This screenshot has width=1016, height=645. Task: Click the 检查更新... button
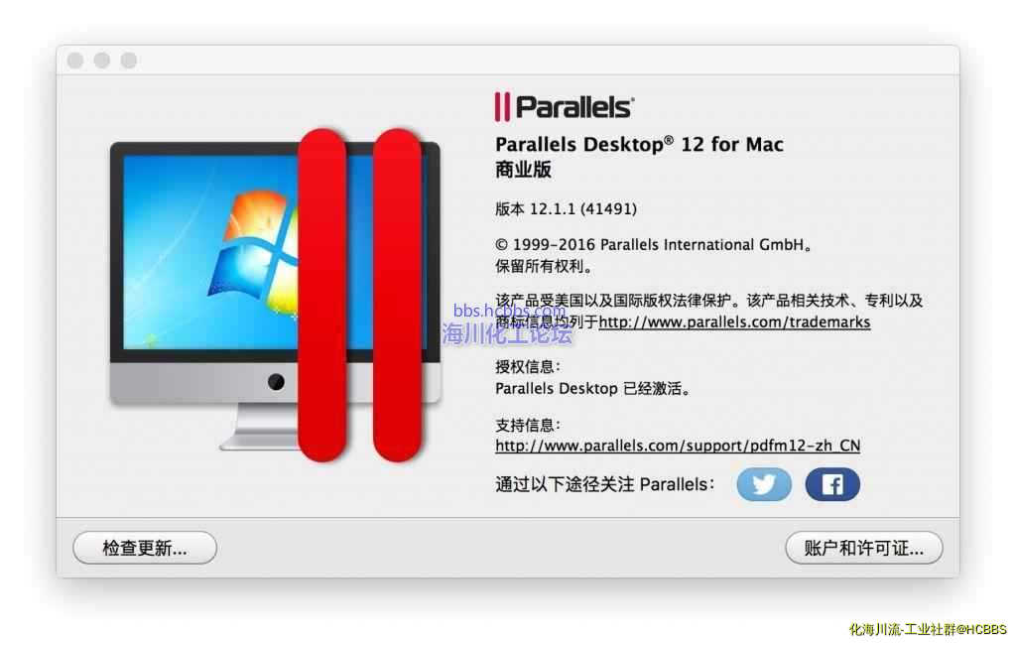[145, 548]
